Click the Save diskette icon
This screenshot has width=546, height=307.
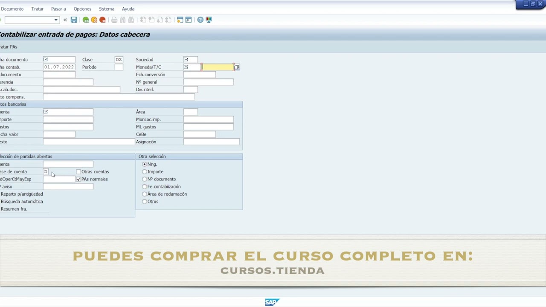(74, 20)
